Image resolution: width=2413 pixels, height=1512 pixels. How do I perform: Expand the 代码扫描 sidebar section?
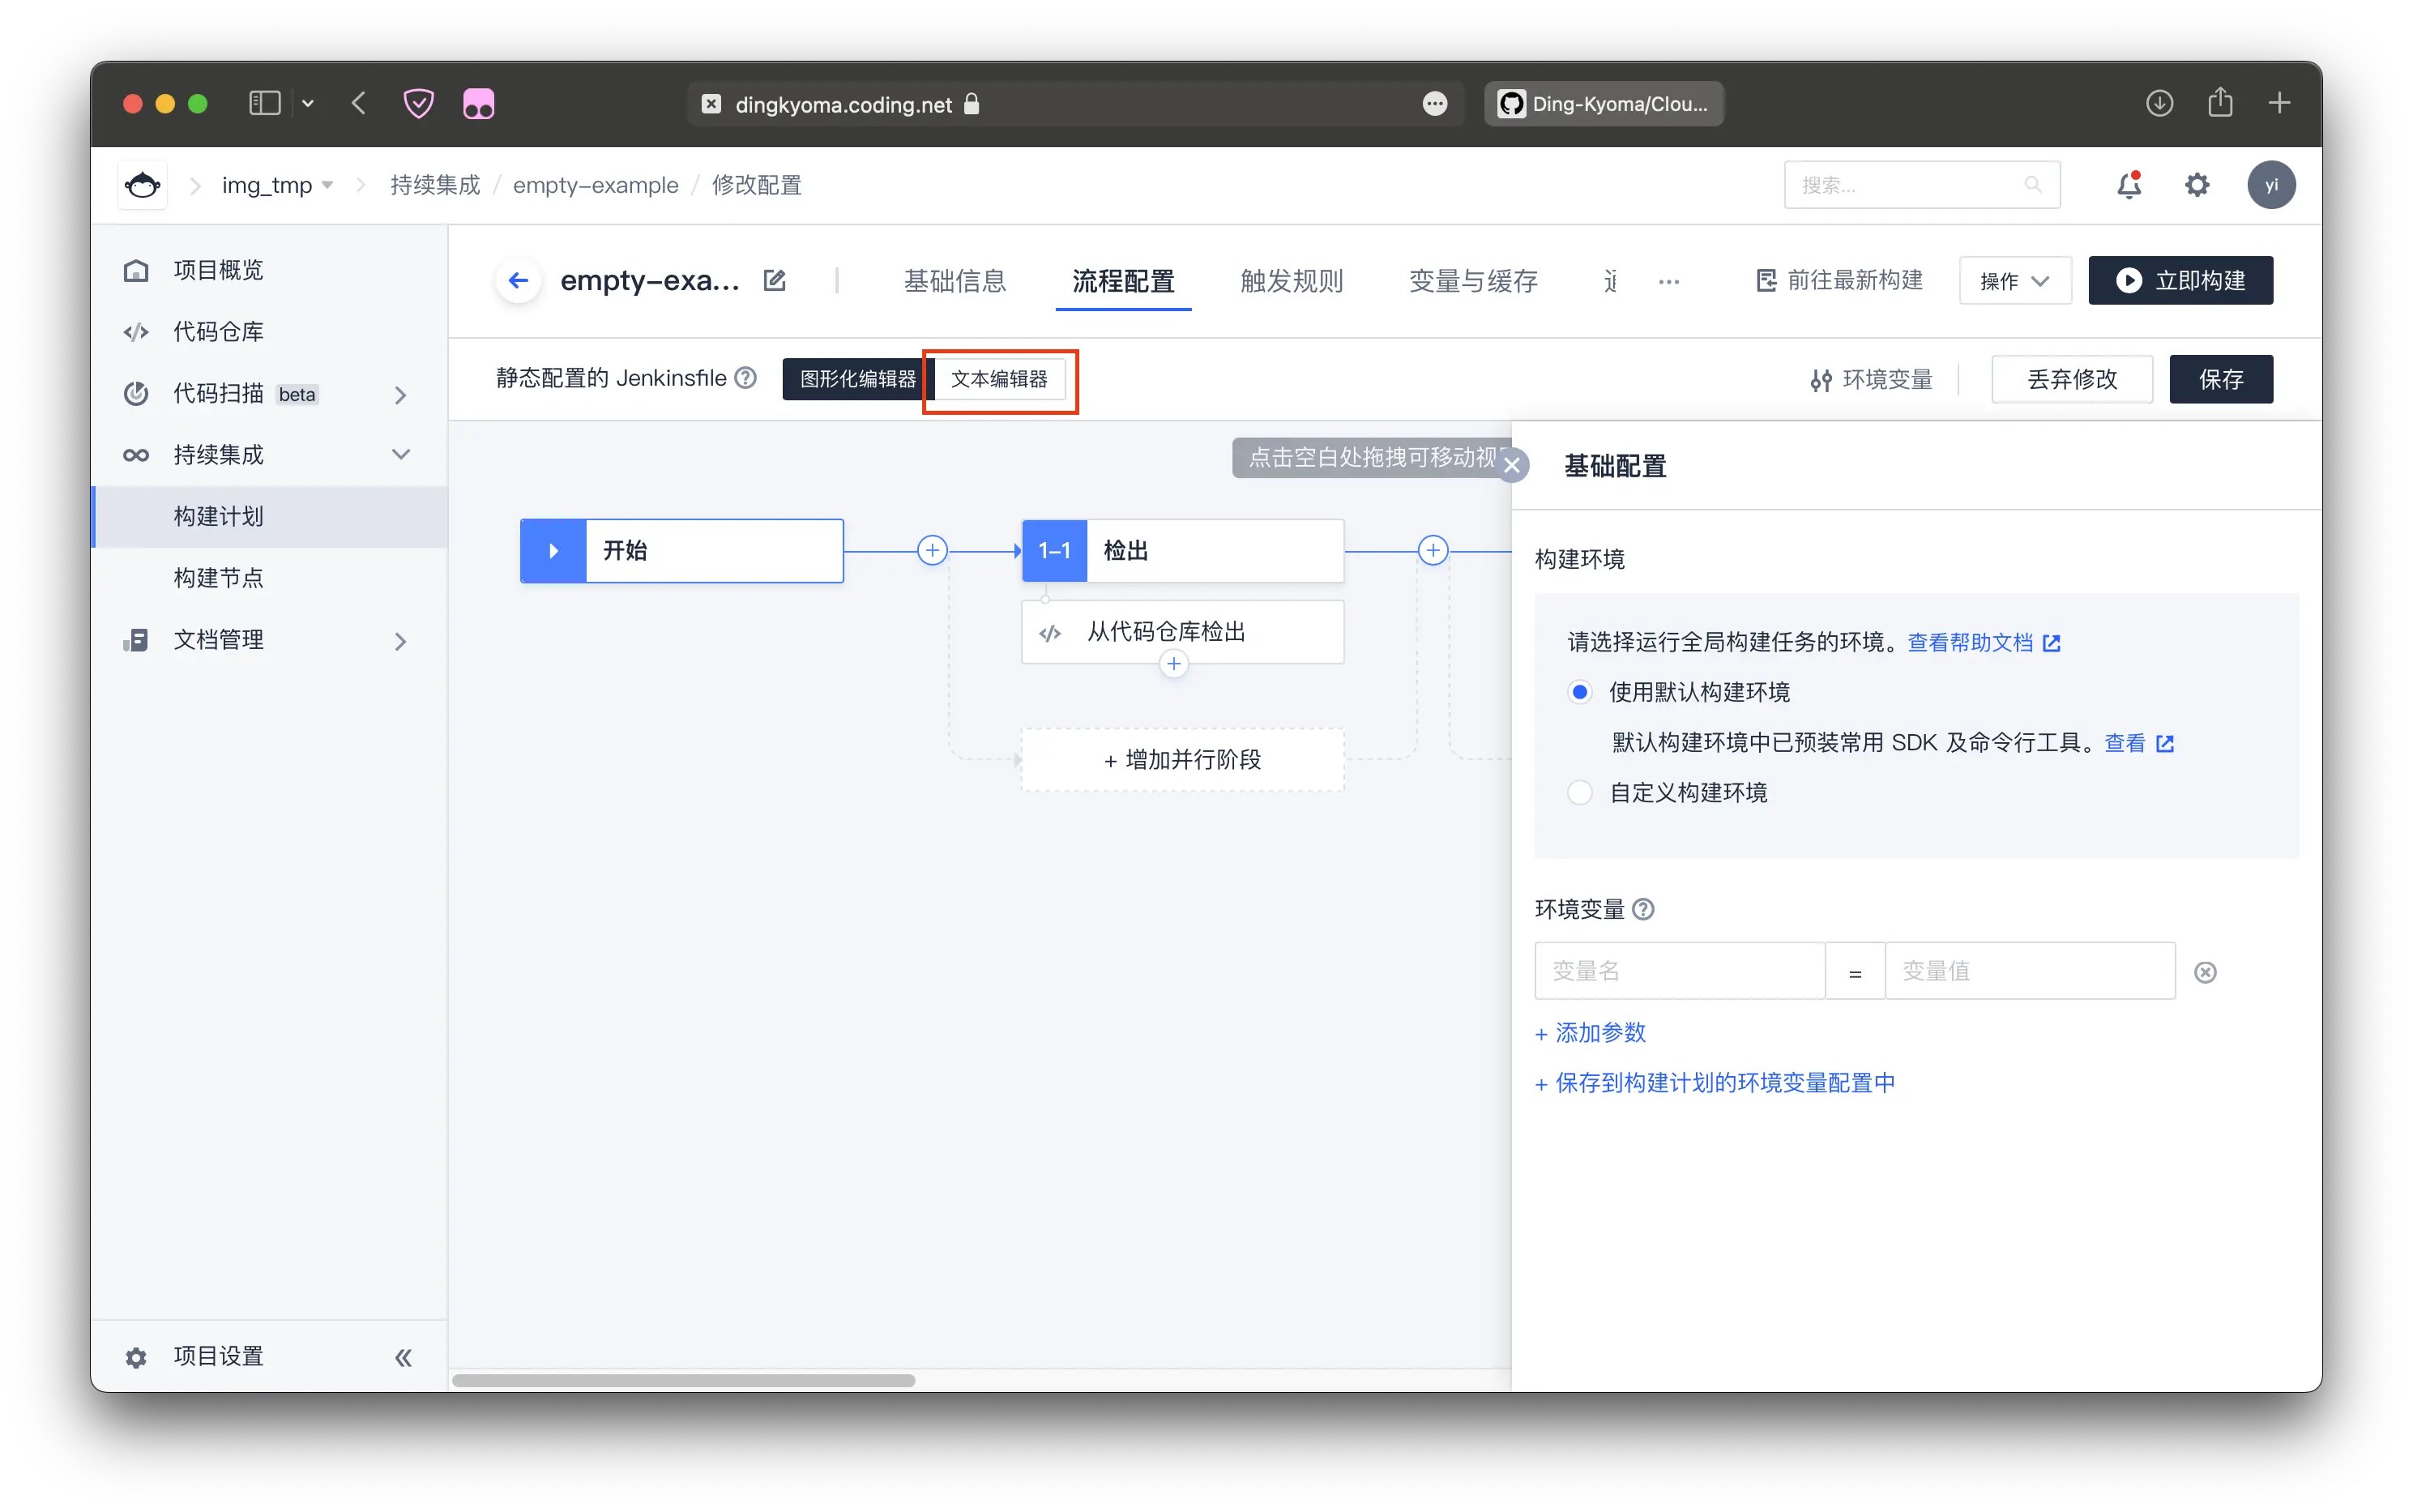pyautogui.click(x=400, y=394)
